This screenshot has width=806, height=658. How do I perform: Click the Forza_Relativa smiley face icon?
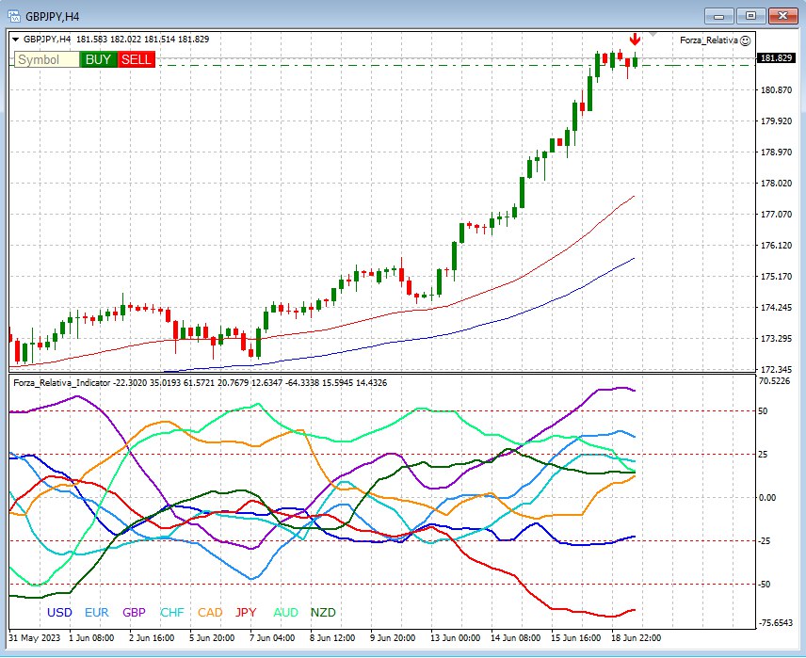tap(746, 40)
